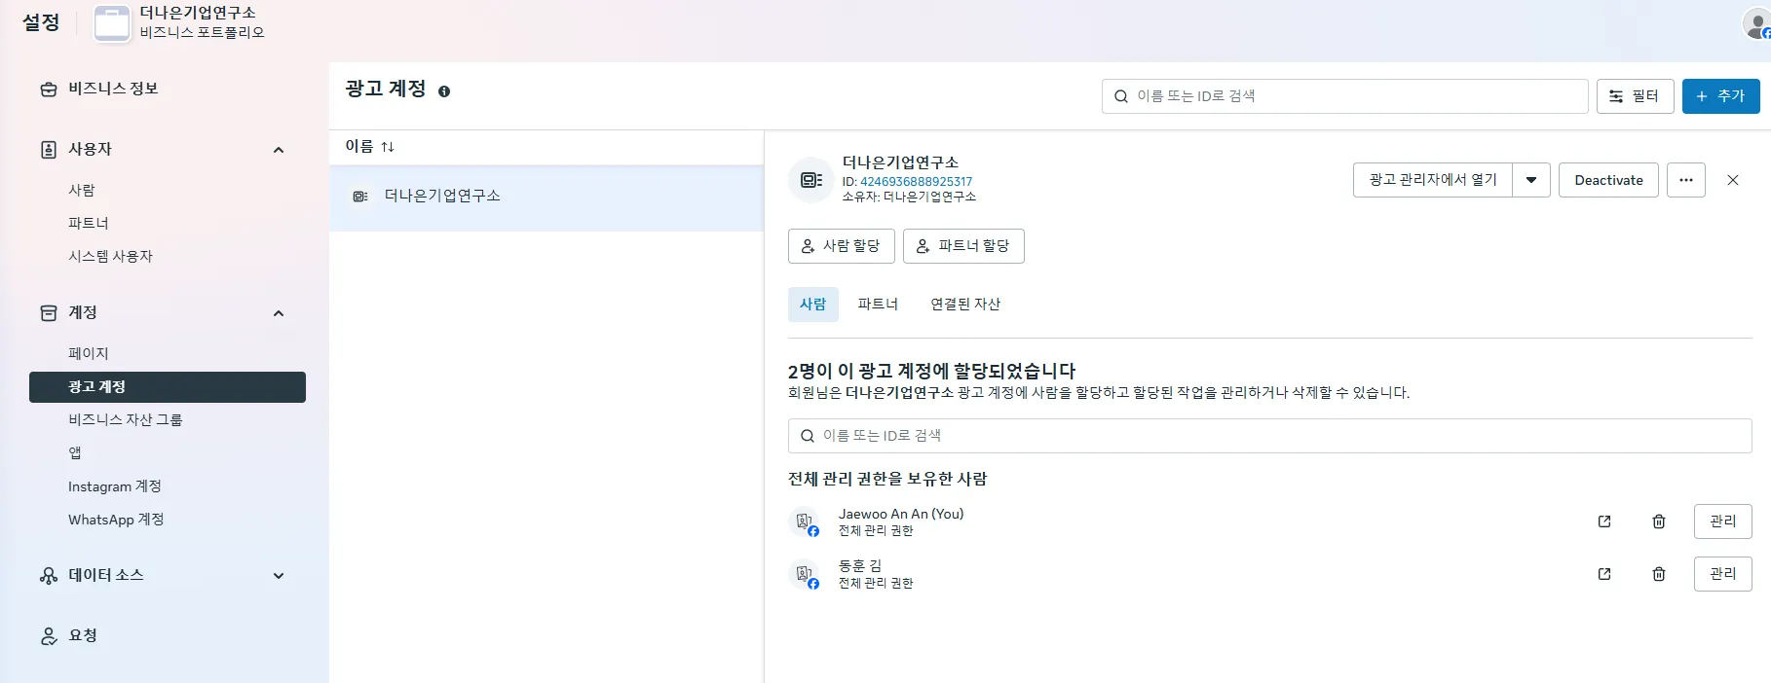This screenshot has width=1771, height=683.
Task: Click 관리 button for Jaewoo An An
Action: pyautogui.click(x=1723, y=521)
